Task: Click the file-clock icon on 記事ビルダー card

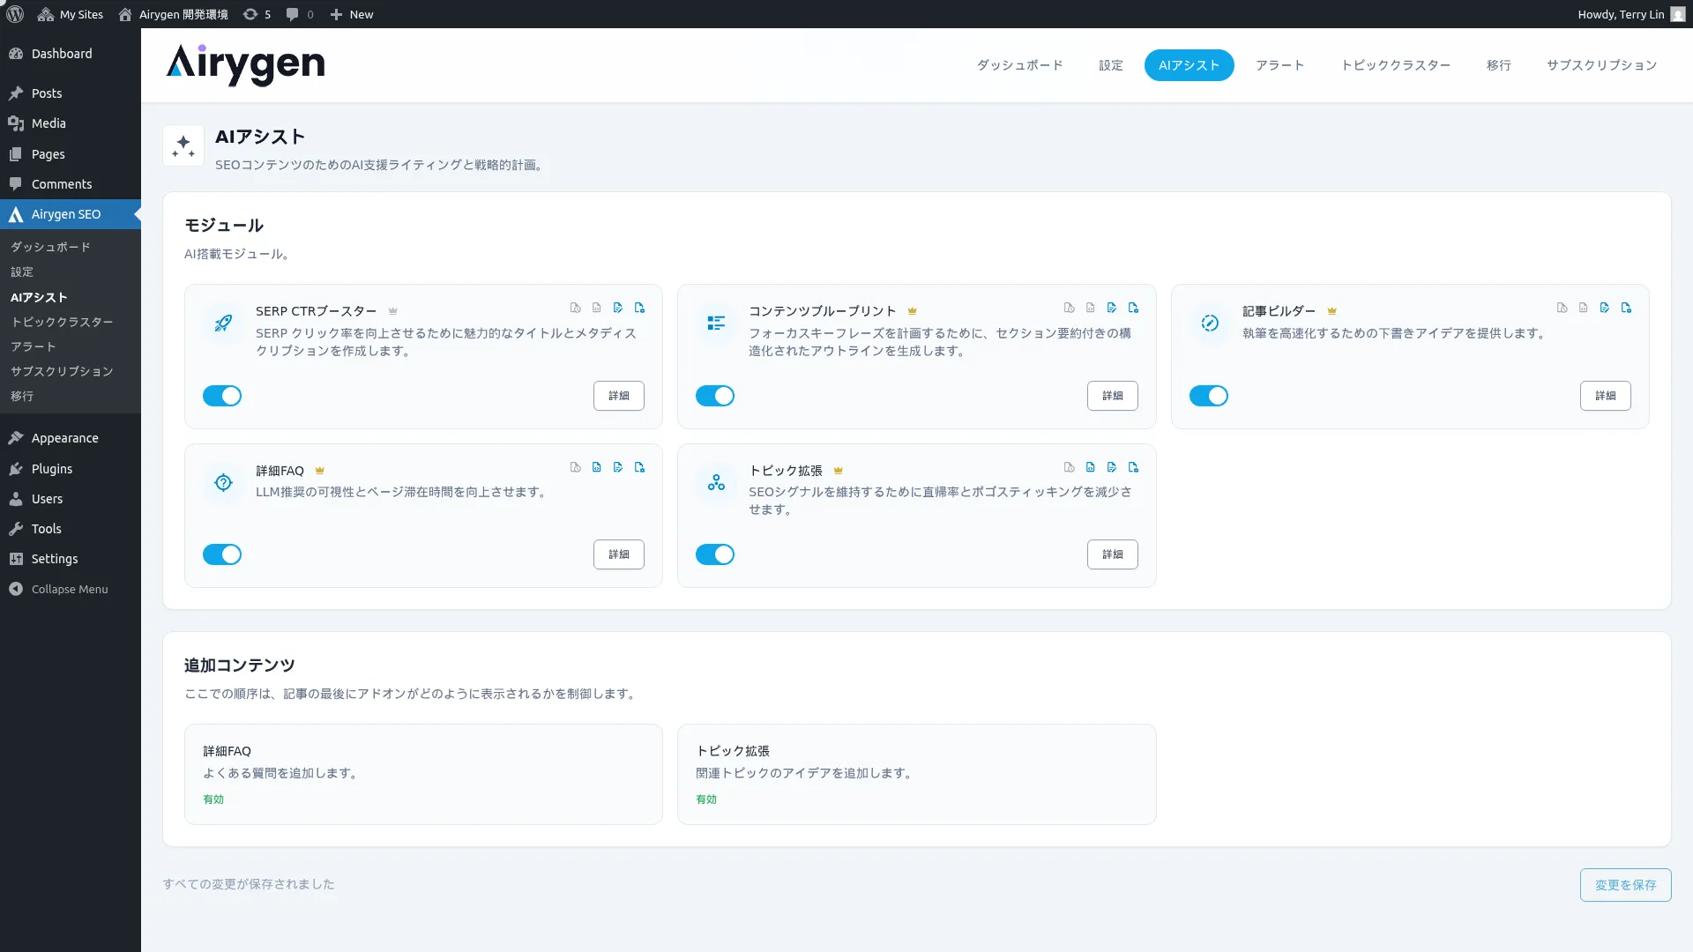Action: 1562,308
